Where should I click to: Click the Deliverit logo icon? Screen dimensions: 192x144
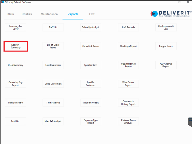[x=154, y=13]
